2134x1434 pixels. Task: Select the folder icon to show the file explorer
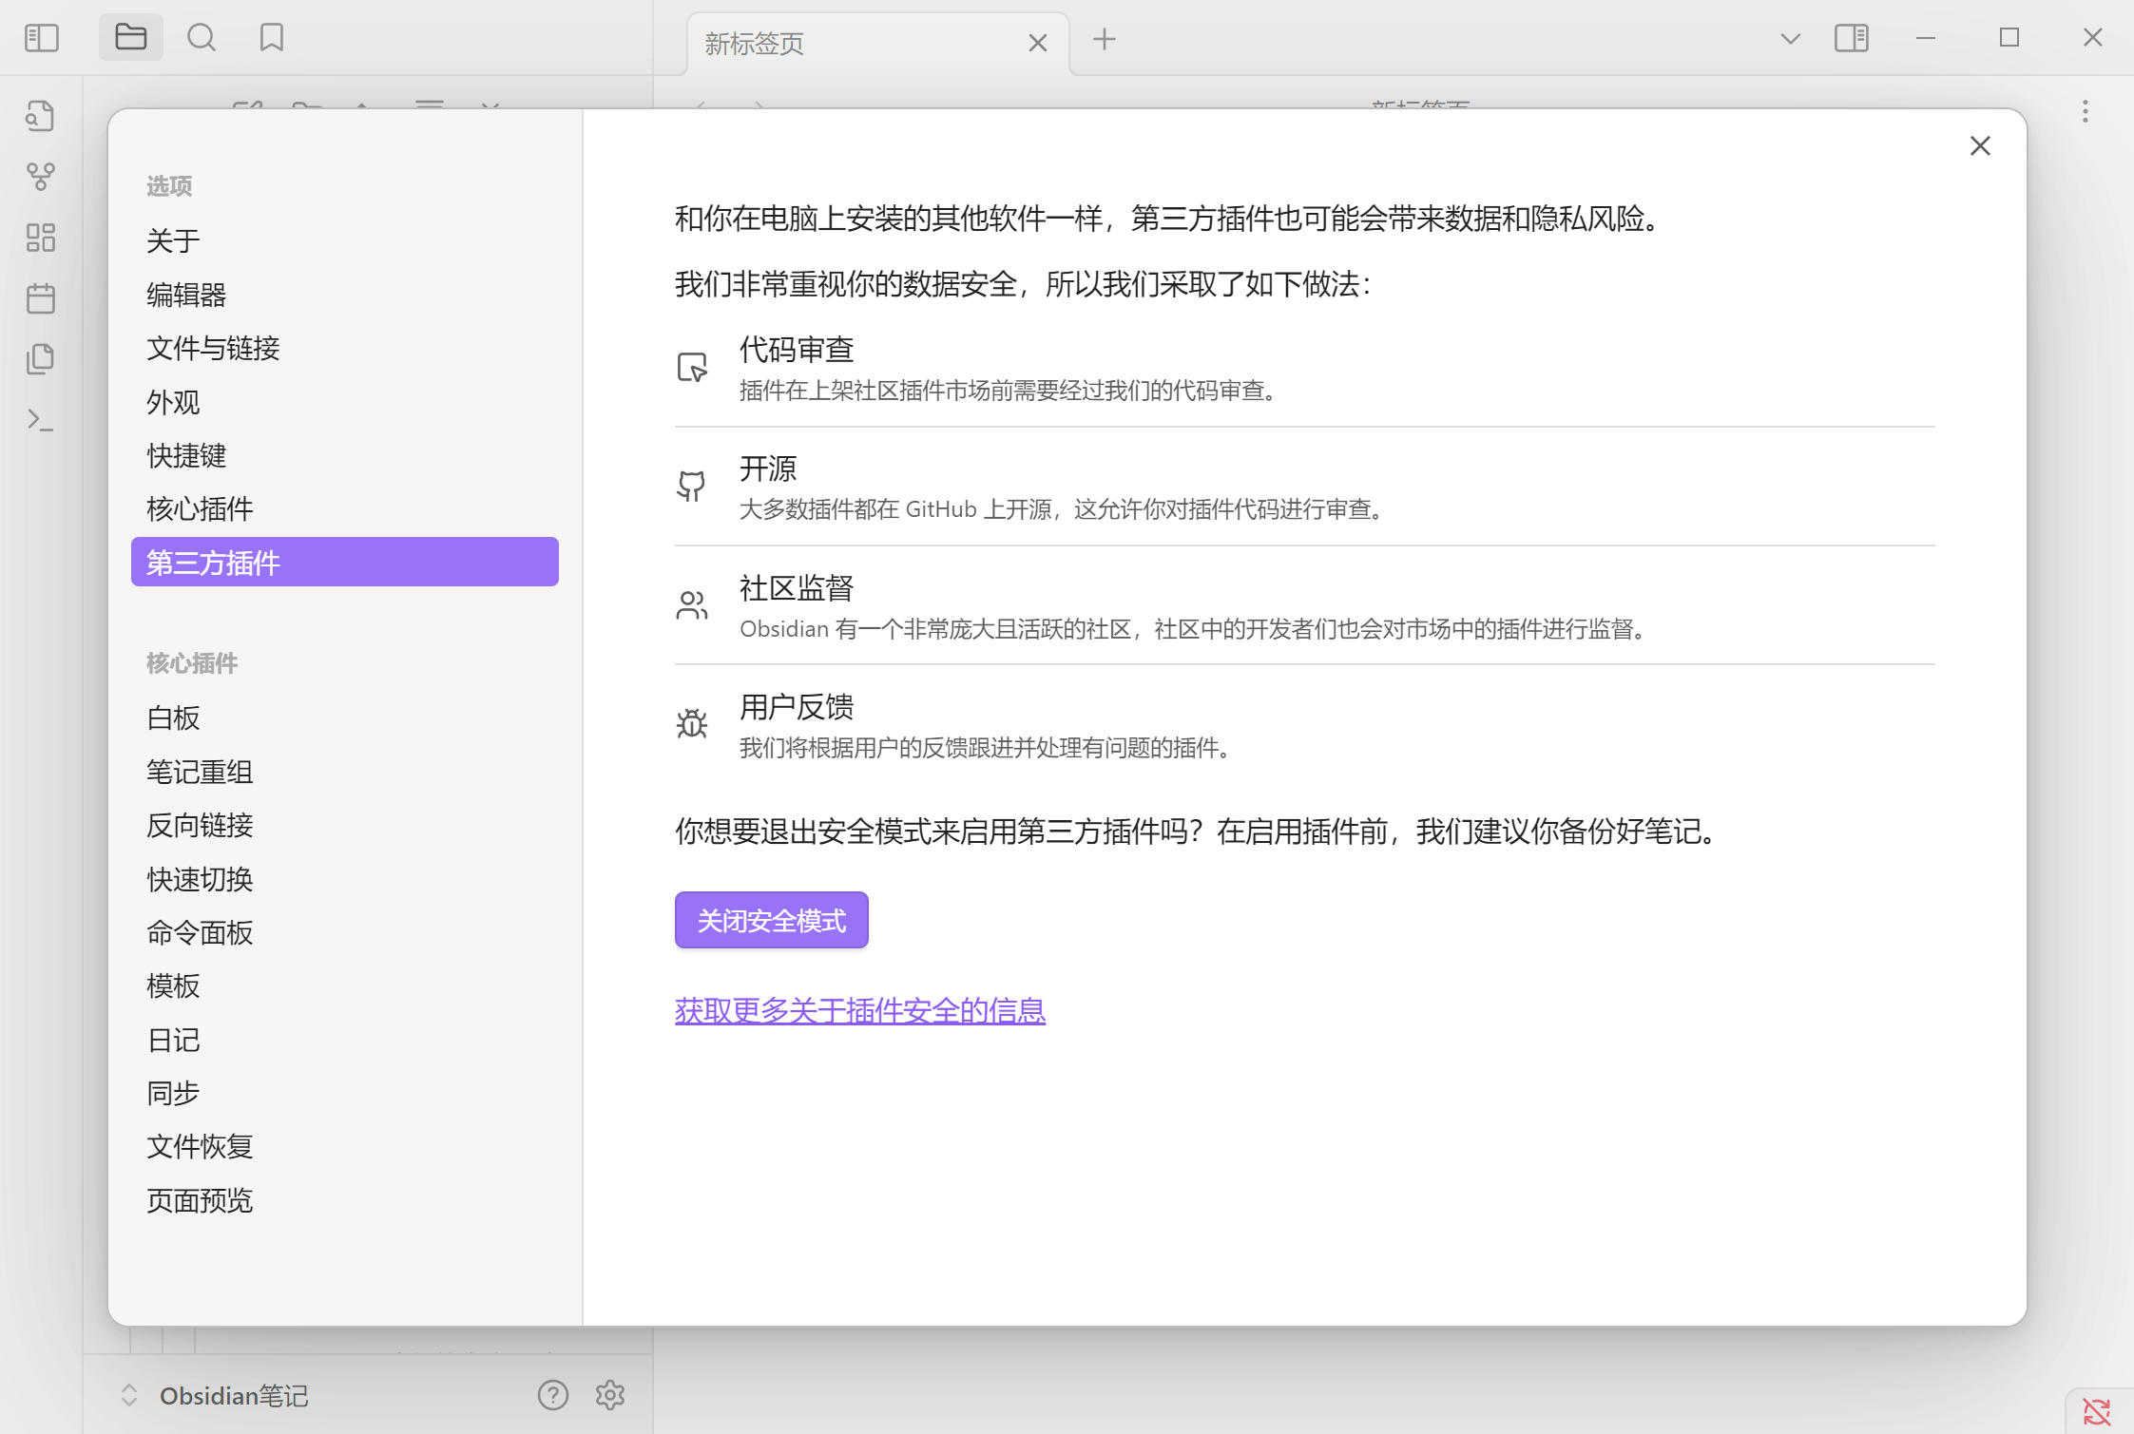[x=130, y=37]
